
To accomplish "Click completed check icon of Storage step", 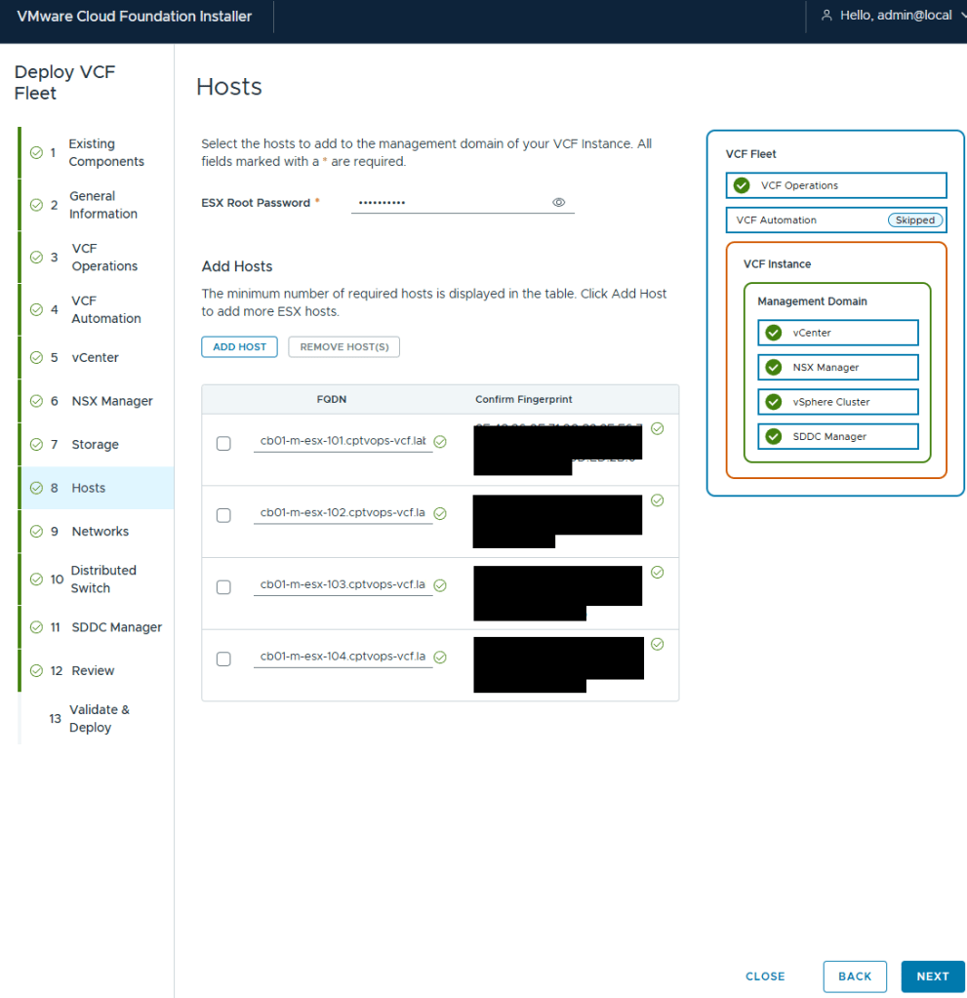I will tap(36, 444).
